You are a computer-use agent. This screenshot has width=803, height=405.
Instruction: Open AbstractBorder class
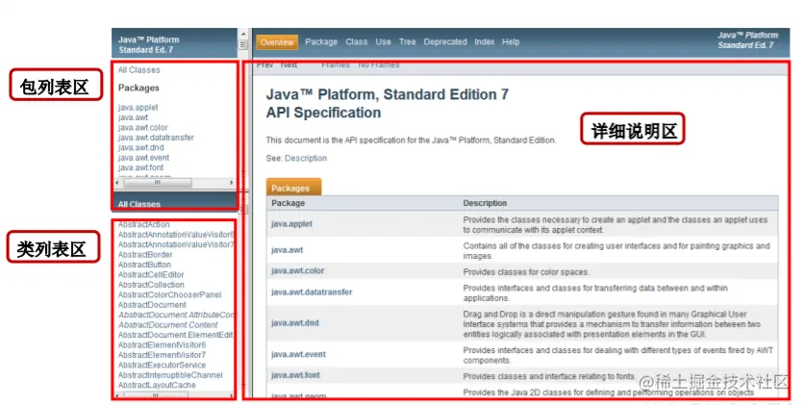coord(145,255)
